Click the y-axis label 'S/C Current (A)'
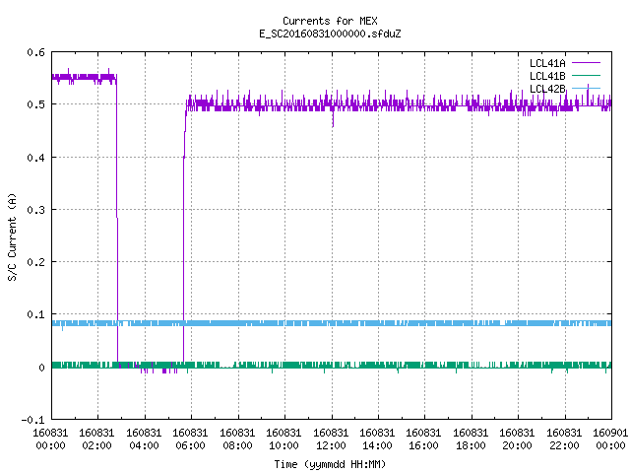The width and height of the screenshot is (630, 473). coord(13,236)
